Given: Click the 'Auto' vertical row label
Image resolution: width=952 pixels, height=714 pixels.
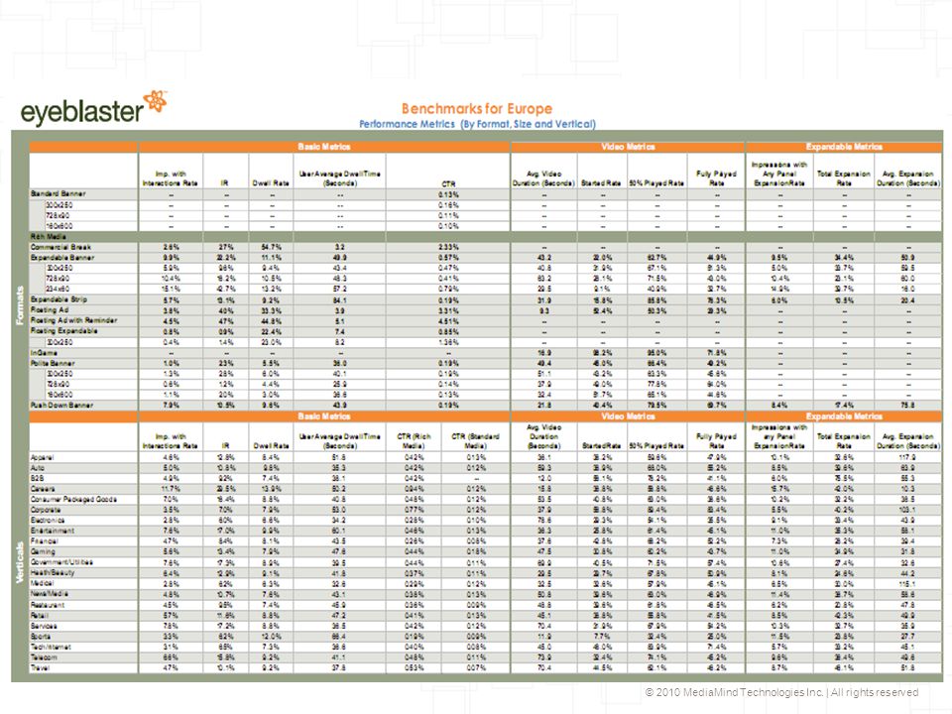Looking at the screenshot, I should (x=37, y=468).
